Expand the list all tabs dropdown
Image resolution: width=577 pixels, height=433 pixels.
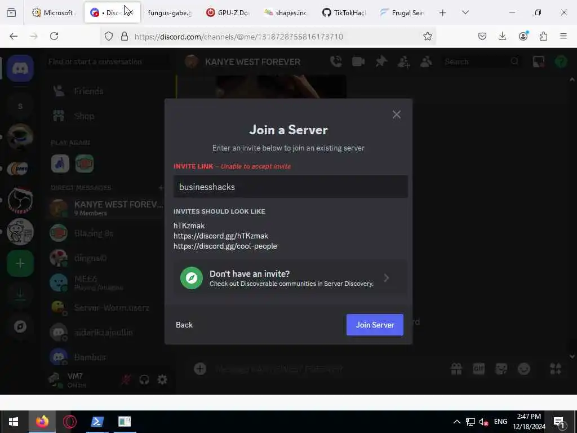(465, 12)
